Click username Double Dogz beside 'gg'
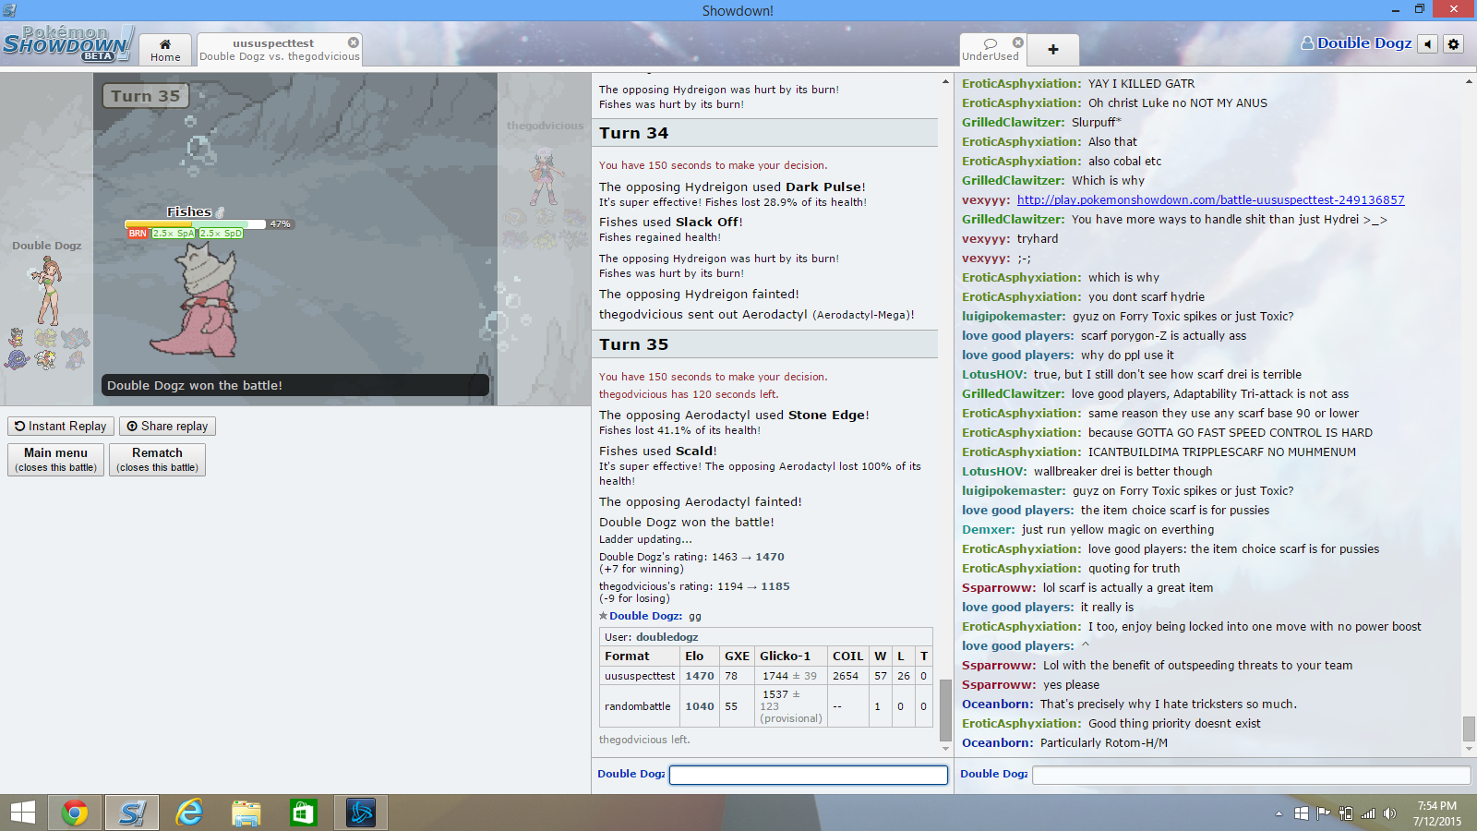 click(x=645, y=616)
